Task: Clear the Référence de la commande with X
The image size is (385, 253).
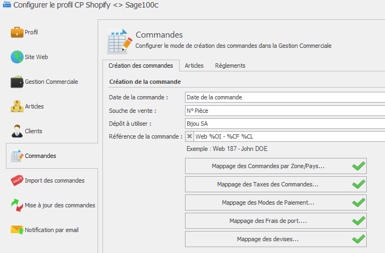Action: coord(189,136)
